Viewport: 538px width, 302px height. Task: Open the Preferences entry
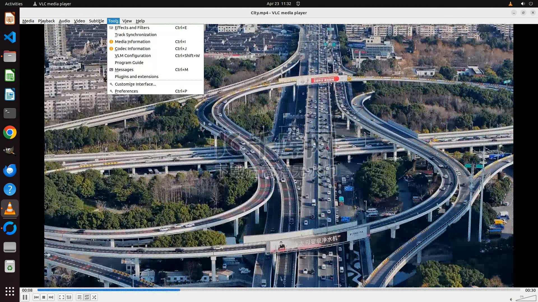[126, 91]
